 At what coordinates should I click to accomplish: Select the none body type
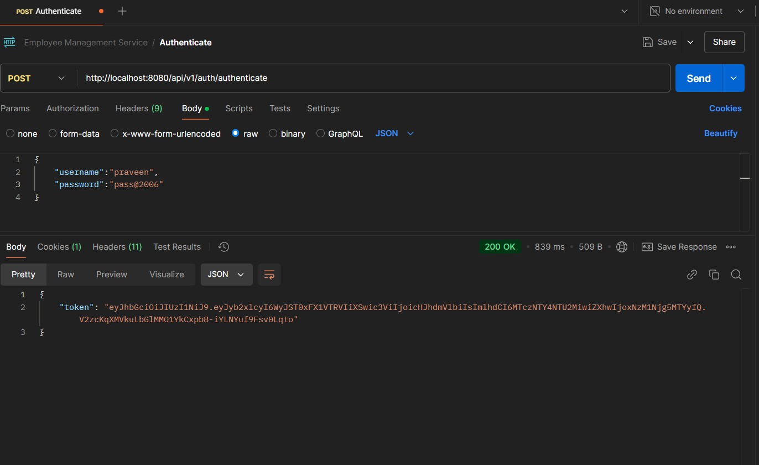point(10,133)
